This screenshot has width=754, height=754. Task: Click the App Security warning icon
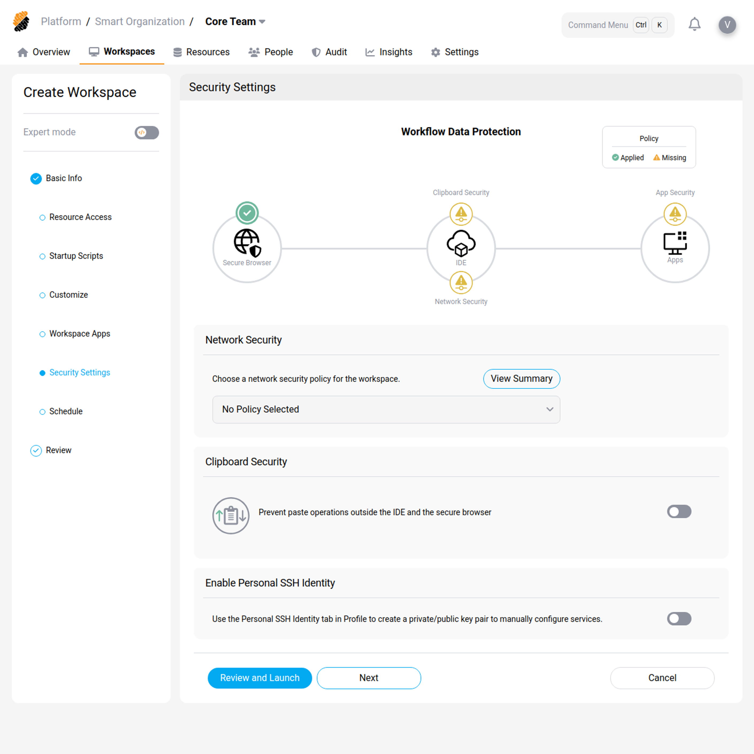tap(675, 214)
